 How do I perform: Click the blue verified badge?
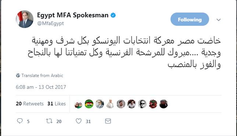(113, 15)
